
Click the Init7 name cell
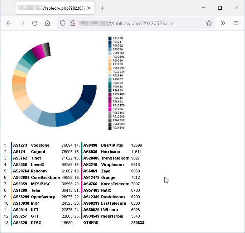(35, 203)
